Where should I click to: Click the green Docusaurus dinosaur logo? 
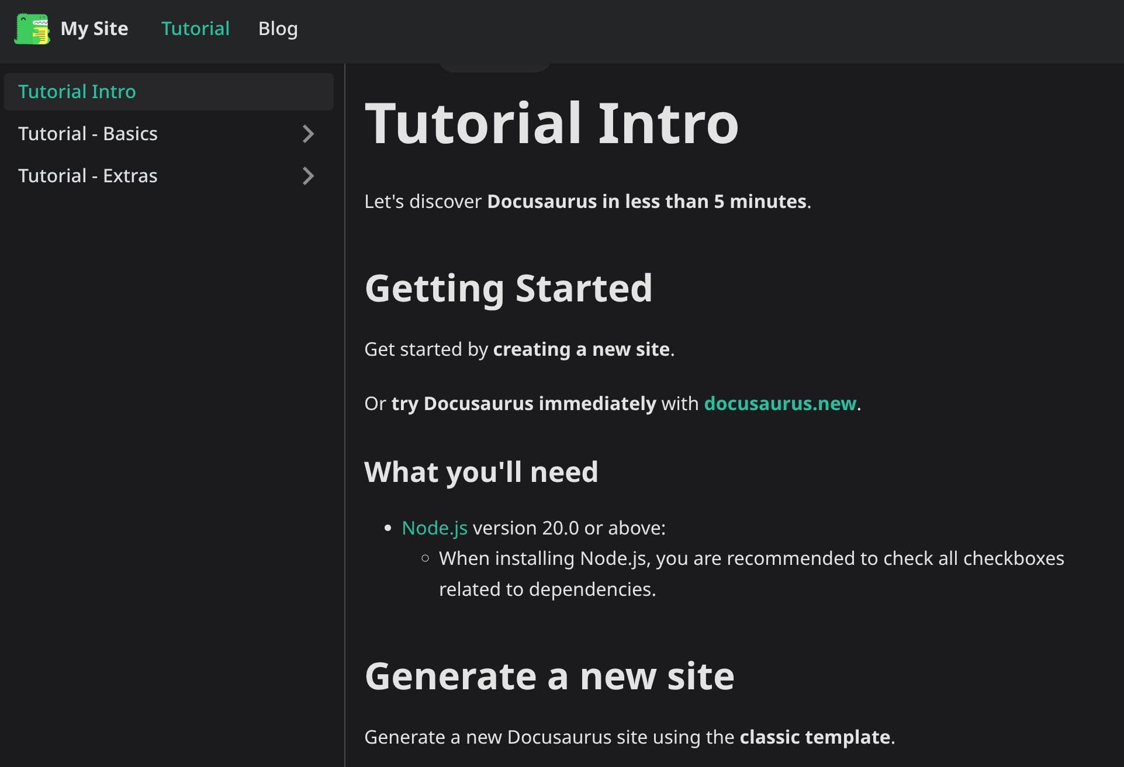(32, 29)
